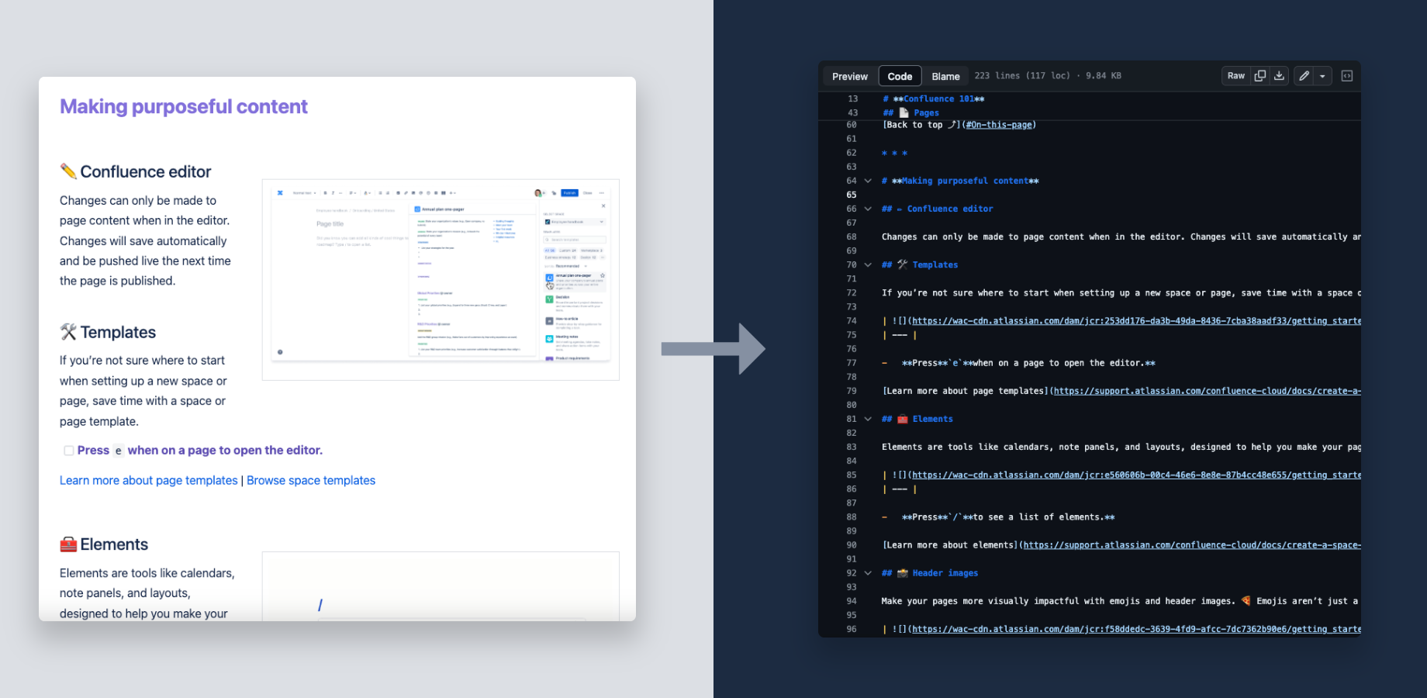Click the '223 lines (117 loc)' file info

point(1022,75)
